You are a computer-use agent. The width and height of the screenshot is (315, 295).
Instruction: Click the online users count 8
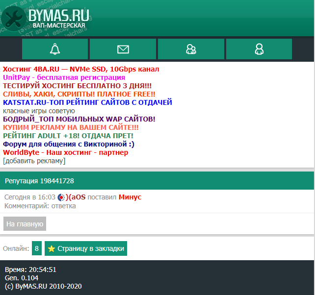37,248
